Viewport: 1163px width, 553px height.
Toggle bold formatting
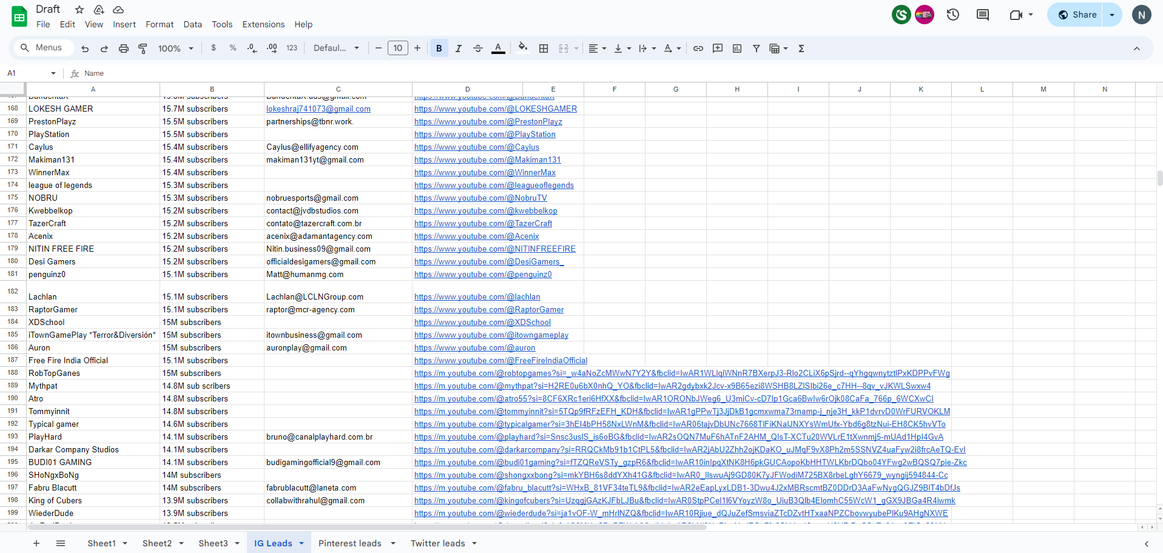(x=439, y=49)
